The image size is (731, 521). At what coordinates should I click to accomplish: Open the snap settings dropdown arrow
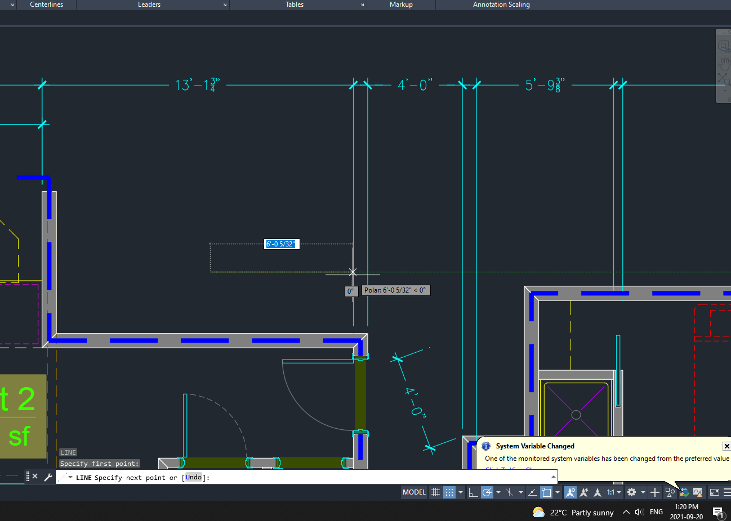(460, 492)
